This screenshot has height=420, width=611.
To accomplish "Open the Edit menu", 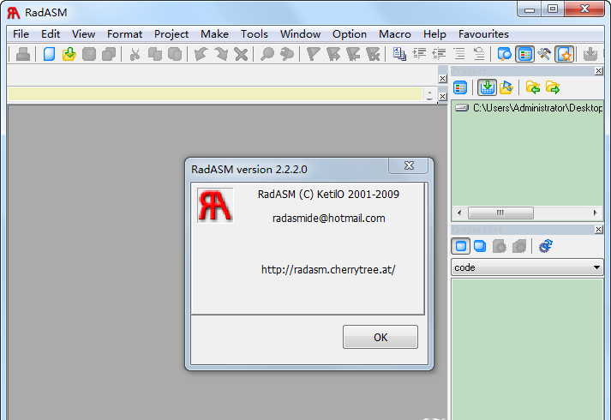I will click(x=51, y=34).
